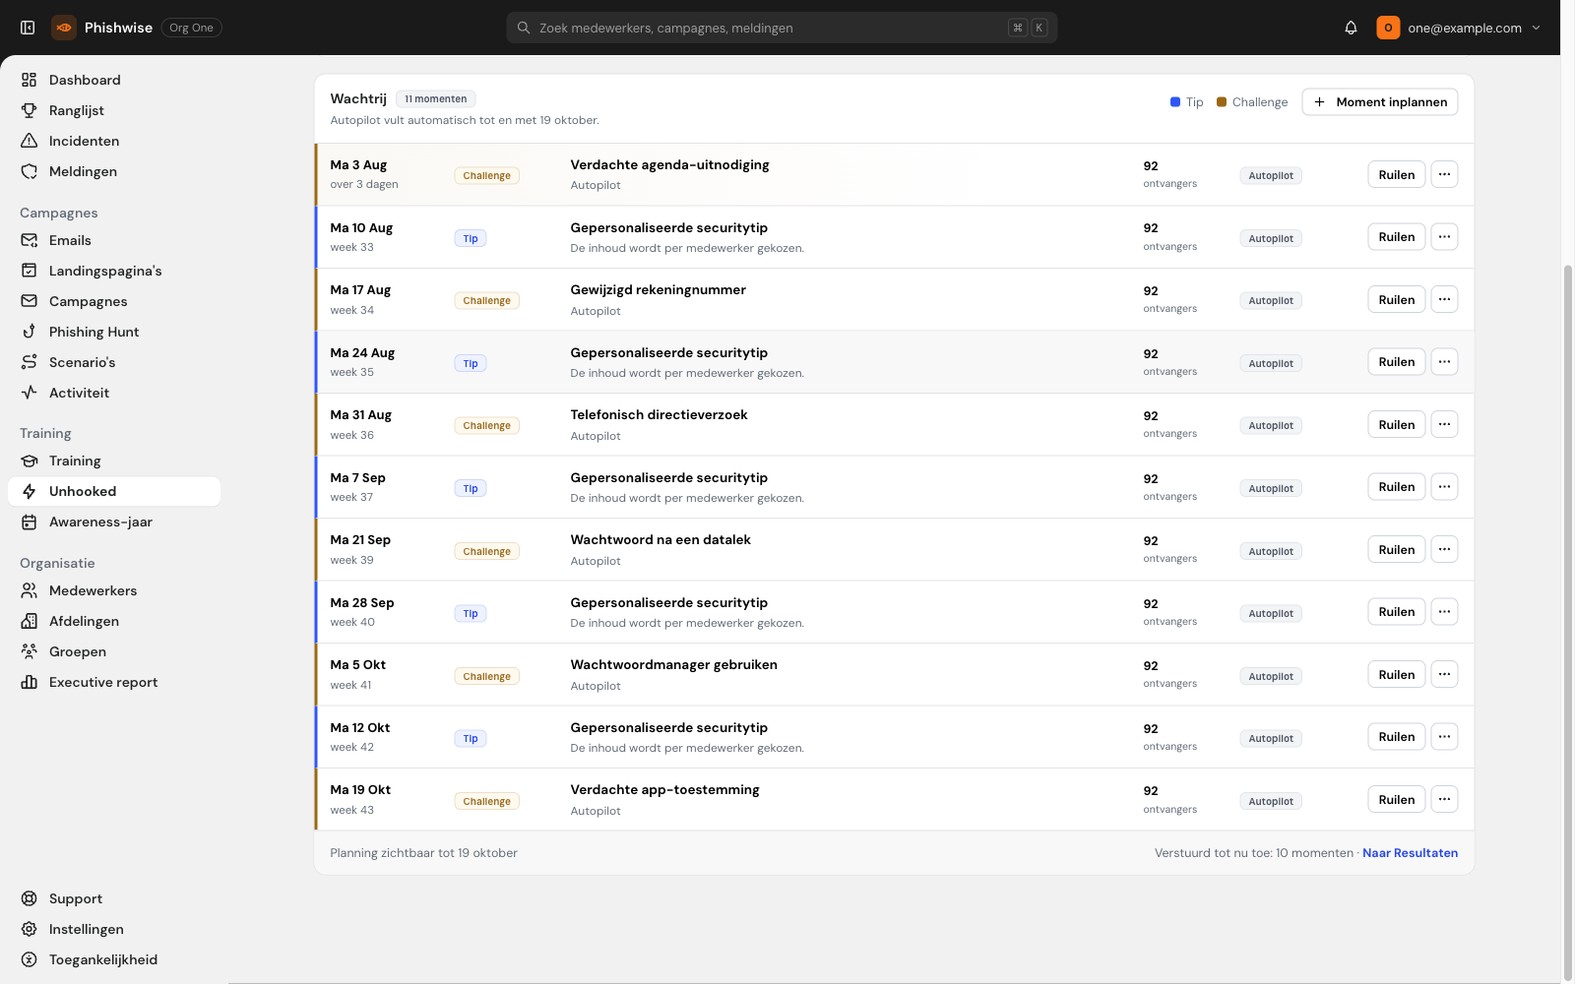Click the Medewerkers people icon
Screen dimensions: 1575x984
coord(30,590)
